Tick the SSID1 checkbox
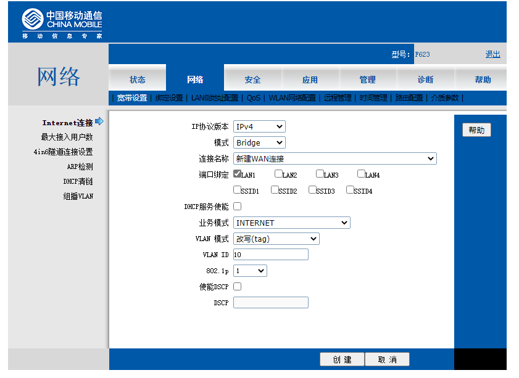 click(x=238, y=191)
